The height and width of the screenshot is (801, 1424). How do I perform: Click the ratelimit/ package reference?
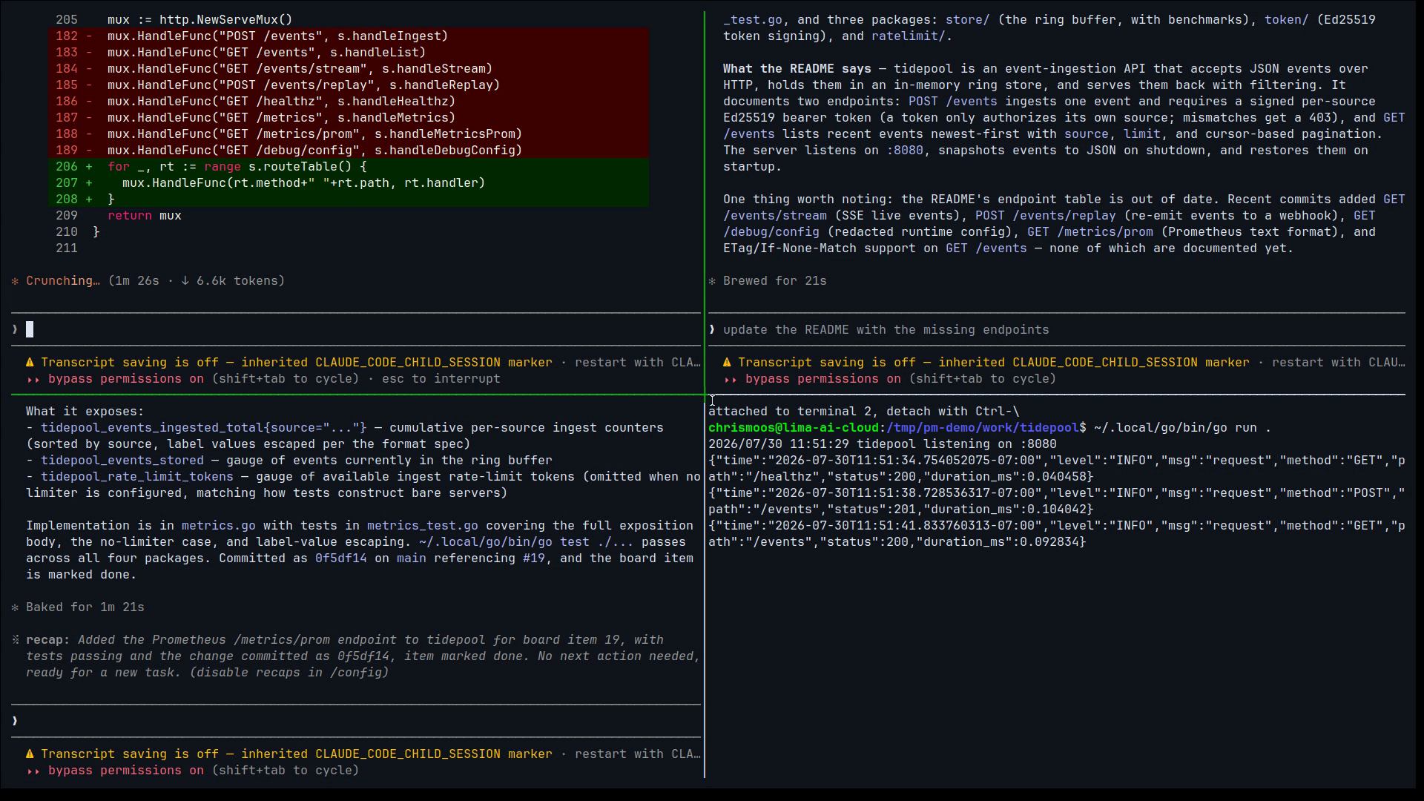[x=909, y=36]
